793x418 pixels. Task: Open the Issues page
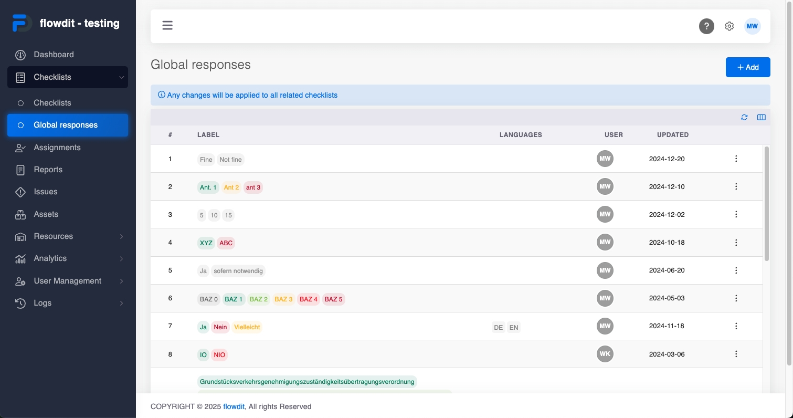pos(46,192)
